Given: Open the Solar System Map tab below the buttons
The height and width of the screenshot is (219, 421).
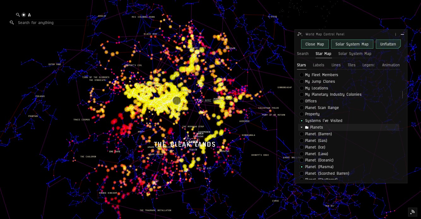Looking at the screenshot, I should pos(355,54).
